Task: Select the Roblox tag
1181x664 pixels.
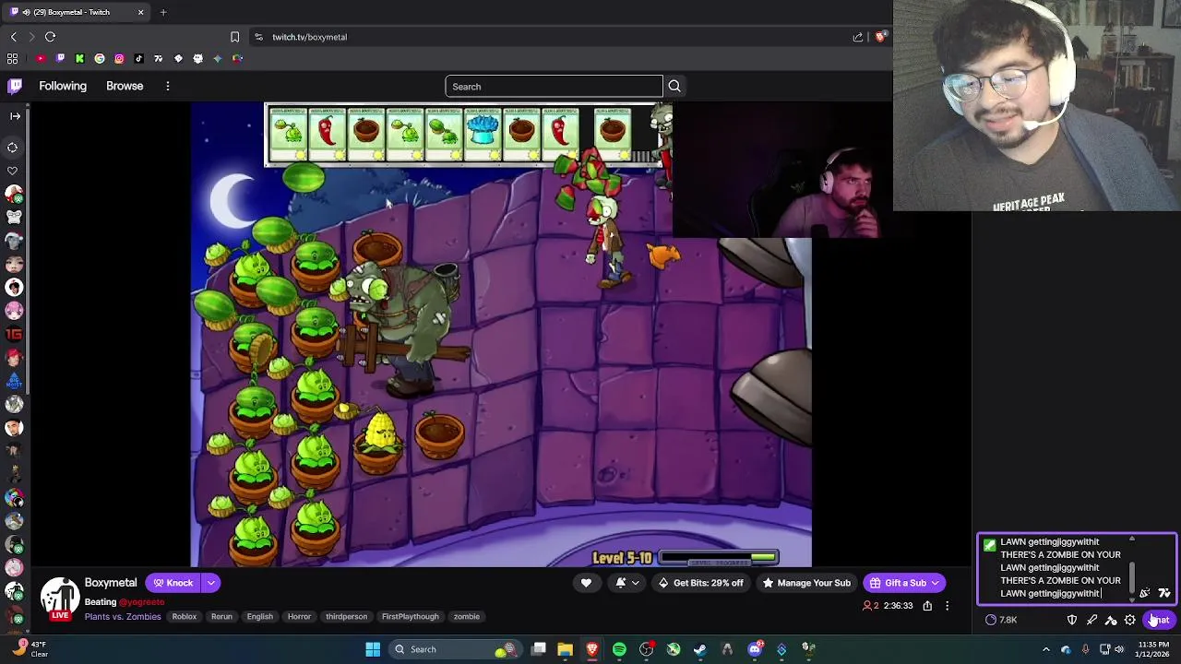Action: [x=185, y=617]
